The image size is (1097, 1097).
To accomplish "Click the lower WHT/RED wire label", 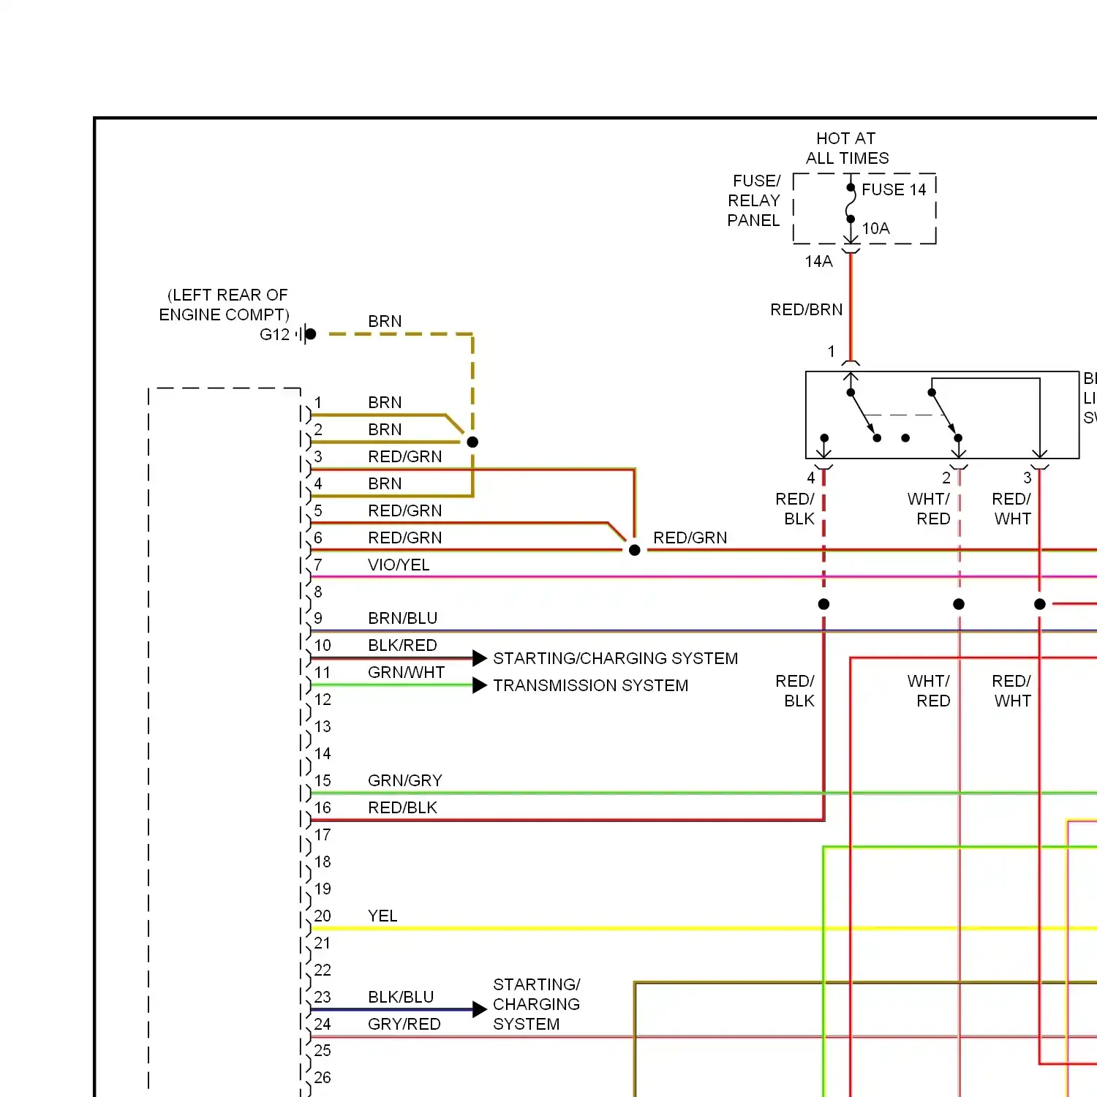I will [x=929, y=690].
